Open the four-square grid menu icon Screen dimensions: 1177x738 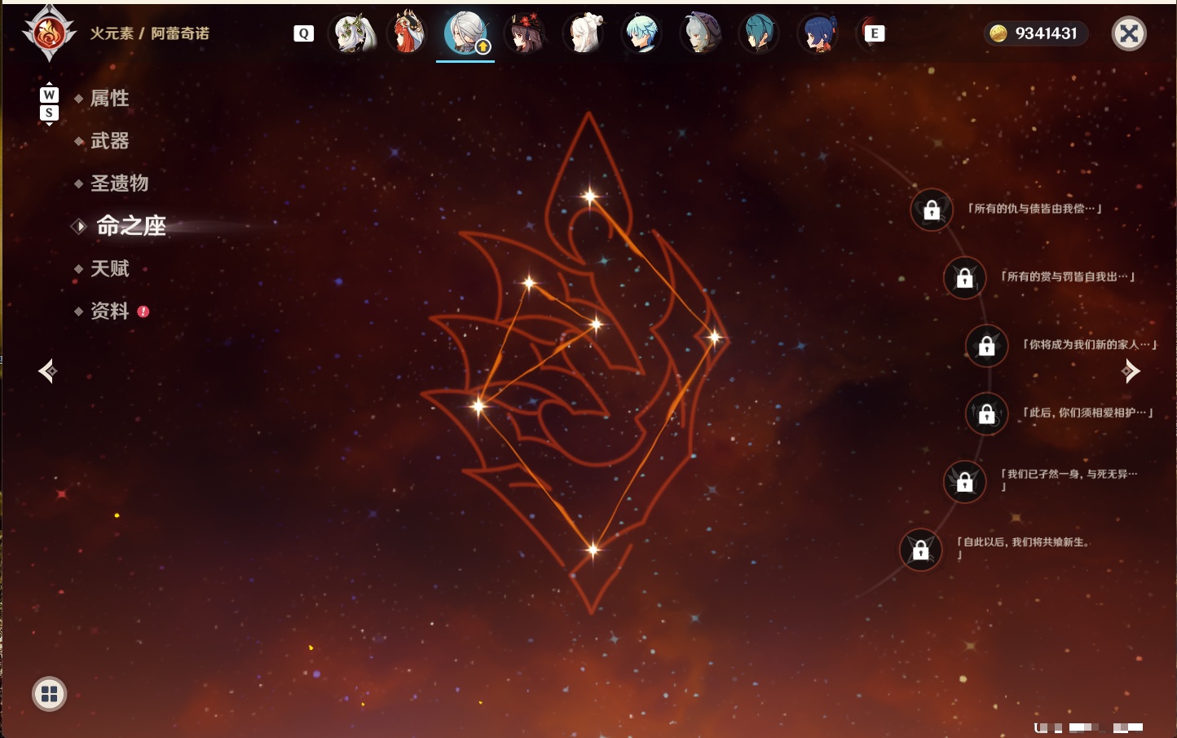tap(49, 694)
